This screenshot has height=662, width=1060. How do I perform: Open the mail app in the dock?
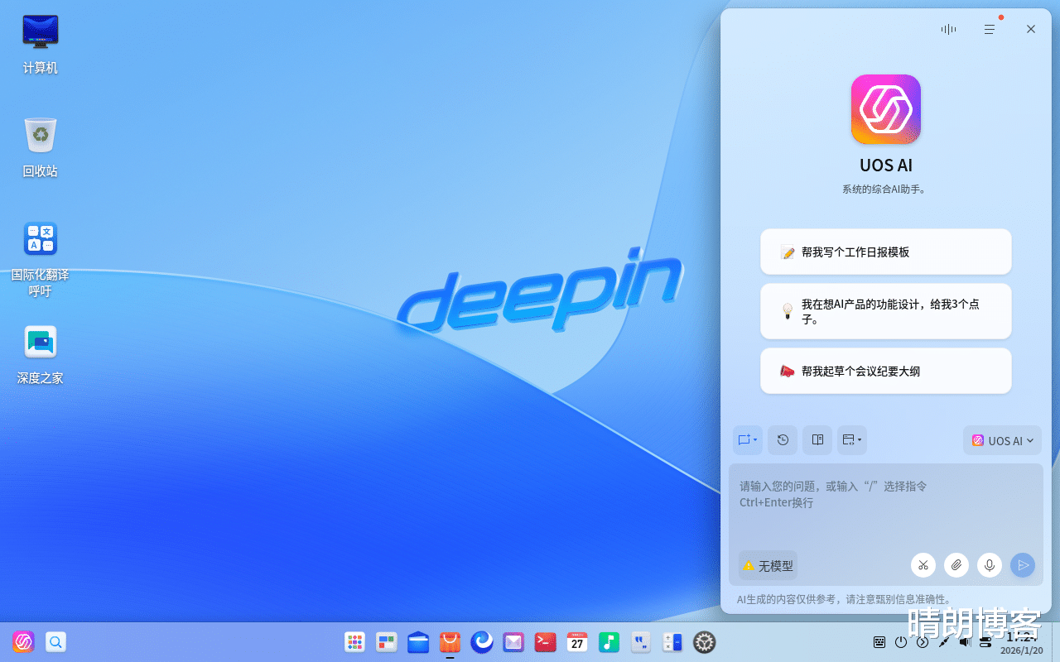click(513, 641)
